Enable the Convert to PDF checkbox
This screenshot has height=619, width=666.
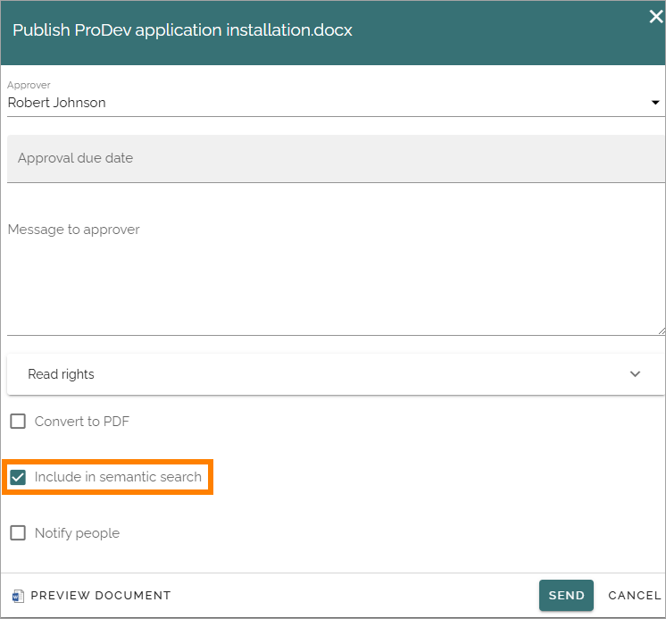tap(18, 422)
